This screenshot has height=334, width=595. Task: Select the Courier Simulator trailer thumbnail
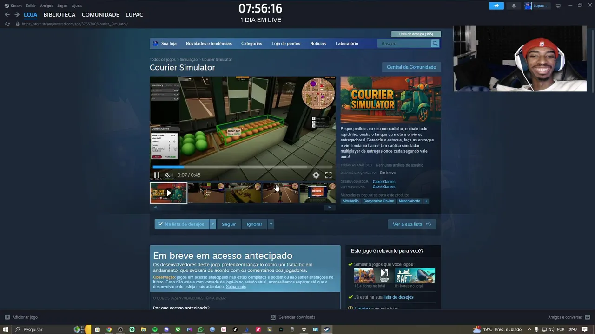[x=168, y=193]
